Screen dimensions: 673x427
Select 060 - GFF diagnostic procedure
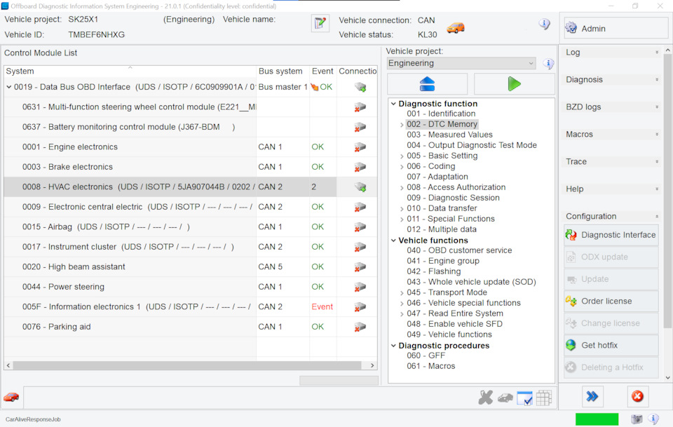(426, 355)
